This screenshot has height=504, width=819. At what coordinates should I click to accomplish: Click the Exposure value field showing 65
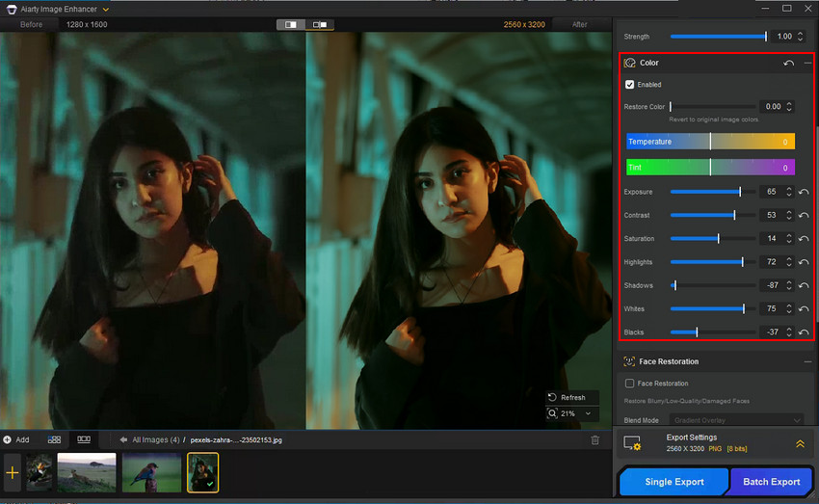point(772,192)
